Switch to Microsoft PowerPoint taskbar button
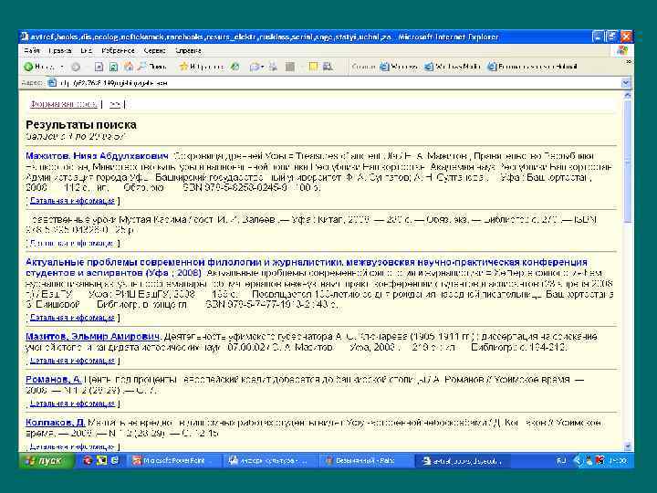 pos(173,461)
